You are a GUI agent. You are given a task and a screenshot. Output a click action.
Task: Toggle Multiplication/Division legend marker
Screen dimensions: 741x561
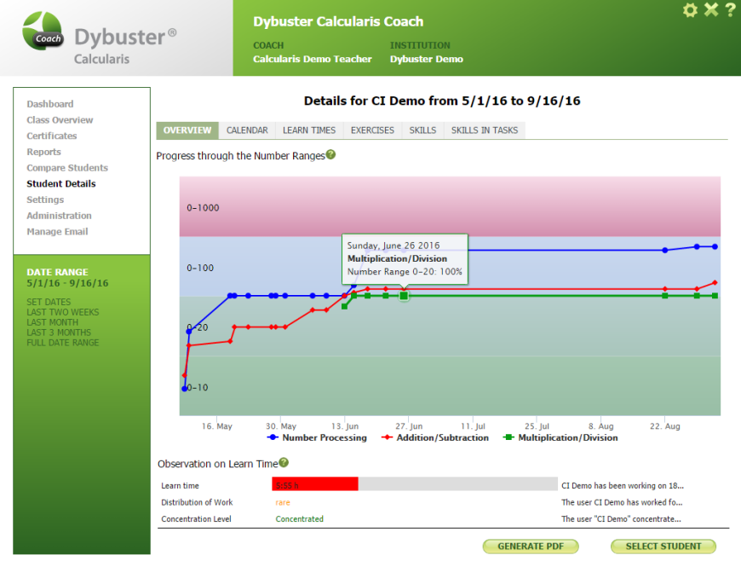pyautogui.click(x=508, y=437)
